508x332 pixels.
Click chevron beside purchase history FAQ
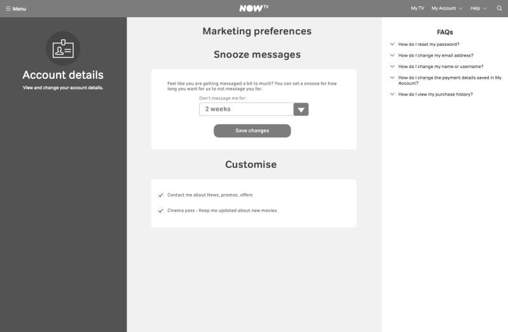tap(392, 94)
